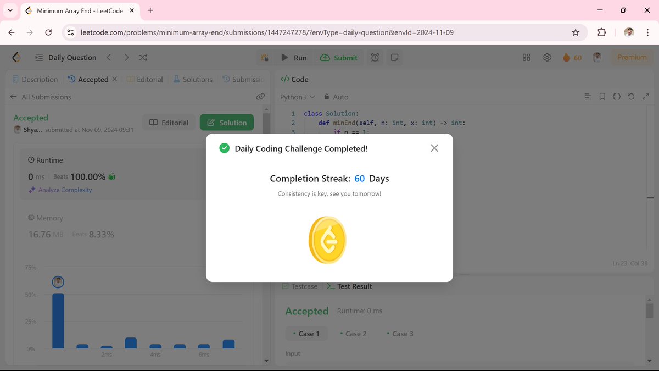Run the code
The height and width of the screenshot is (371, 659).
294,57
